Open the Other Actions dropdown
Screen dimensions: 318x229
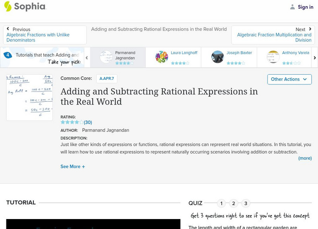(x=289, y=79)
